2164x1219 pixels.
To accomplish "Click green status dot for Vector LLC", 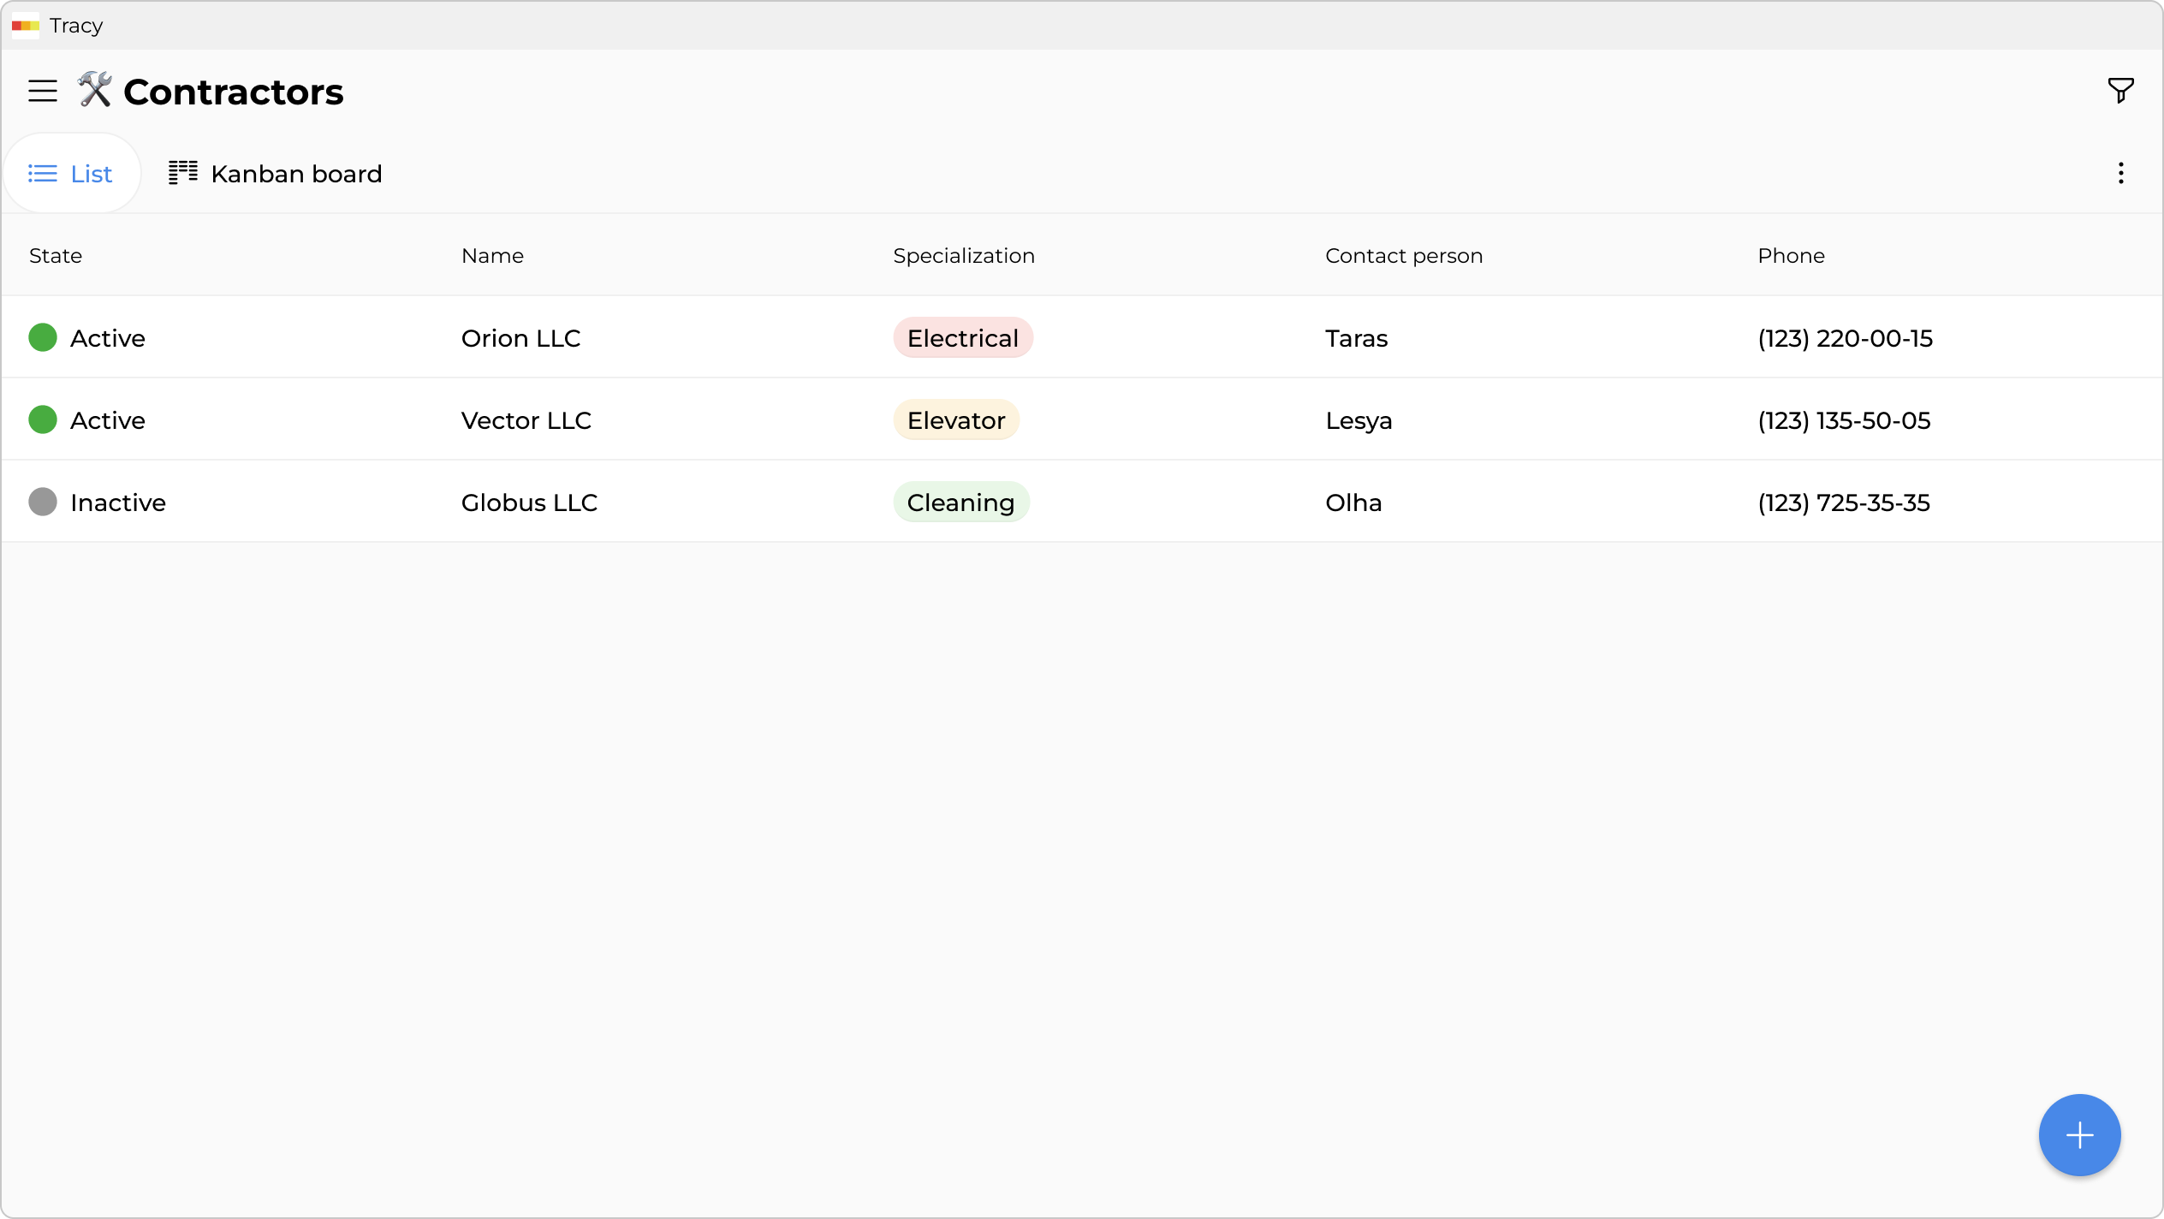I will tap(43, 420).
